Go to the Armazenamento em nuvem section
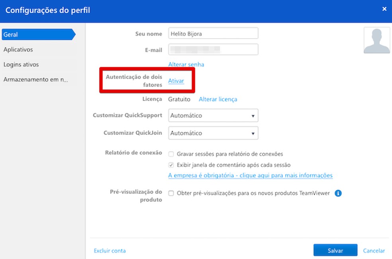392x259 pixels. pyautogui.click(x=36, y=80)
